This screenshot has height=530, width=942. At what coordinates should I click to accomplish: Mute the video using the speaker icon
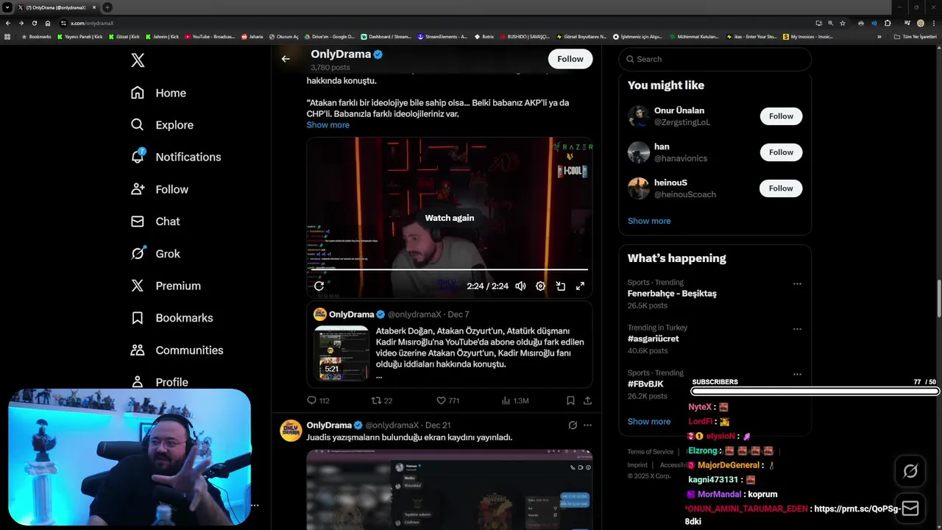520,286
